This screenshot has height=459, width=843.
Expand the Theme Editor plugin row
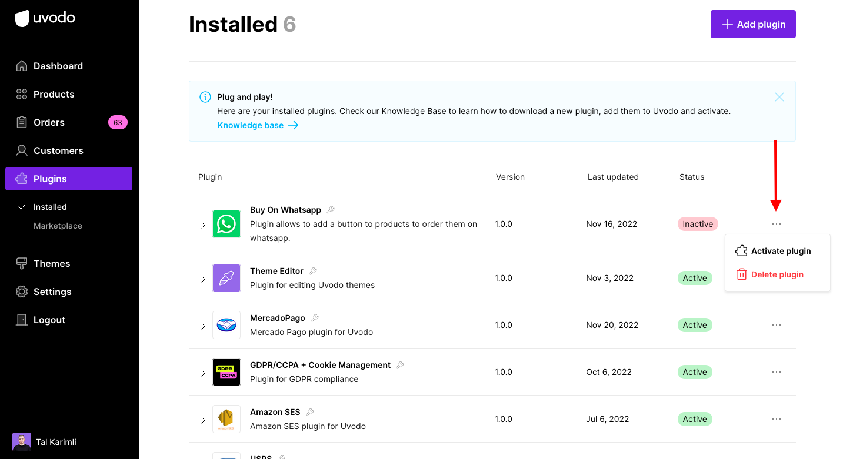[203, 279]
